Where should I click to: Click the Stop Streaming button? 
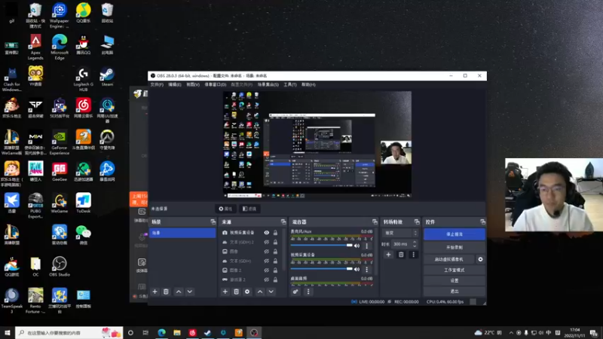pyautogui.click(x=455, y=234)
